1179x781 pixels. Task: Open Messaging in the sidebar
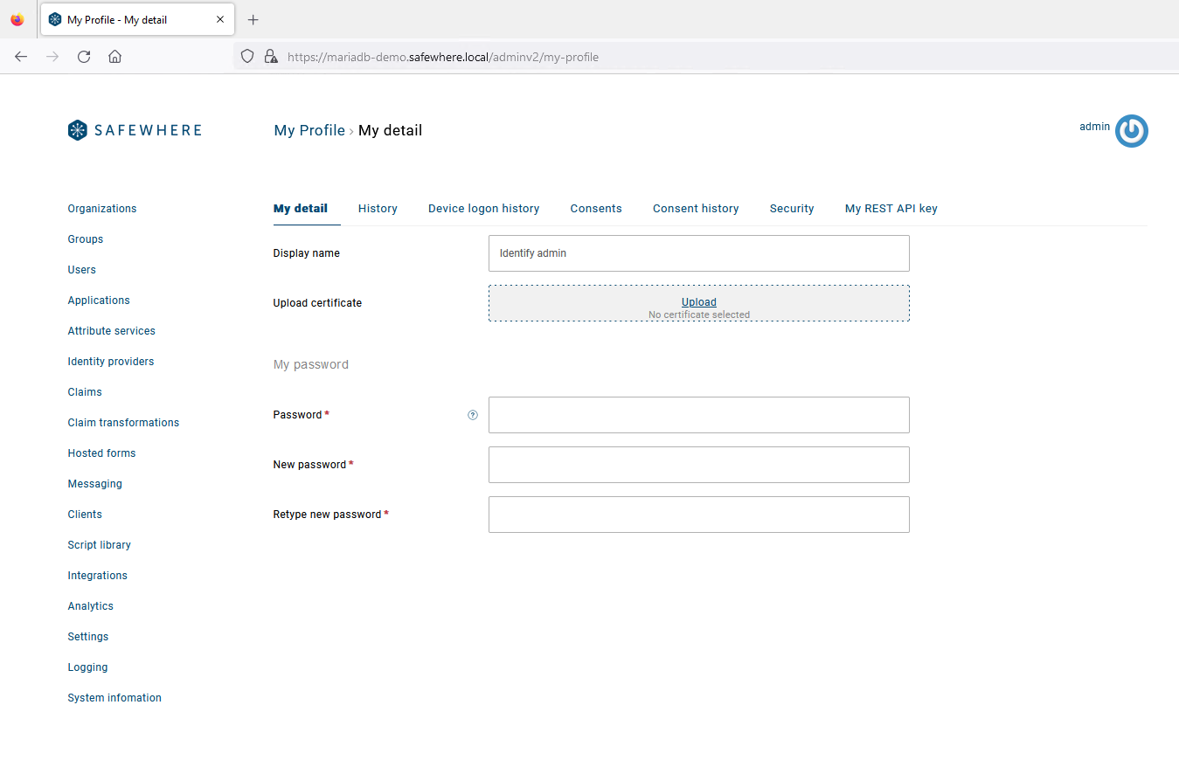95,484
